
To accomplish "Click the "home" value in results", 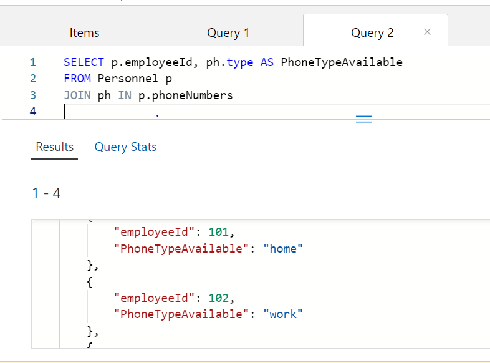I will pos(283,249).
